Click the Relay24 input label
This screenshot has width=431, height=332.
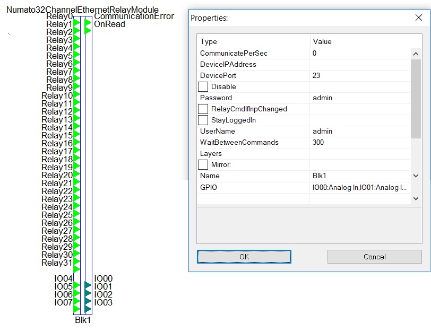pyautogui.click(x=57, y=207)
